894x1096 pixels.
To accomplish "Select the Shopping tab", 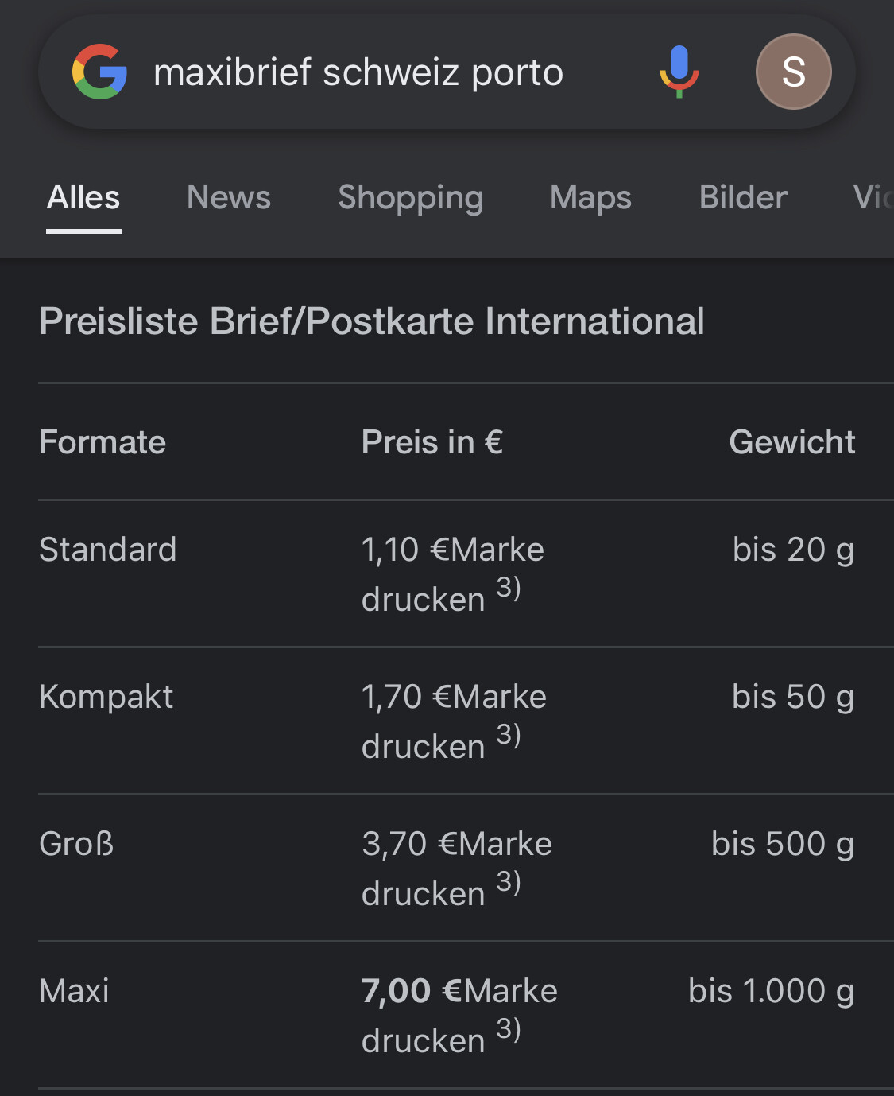I will tap(410, 197).
